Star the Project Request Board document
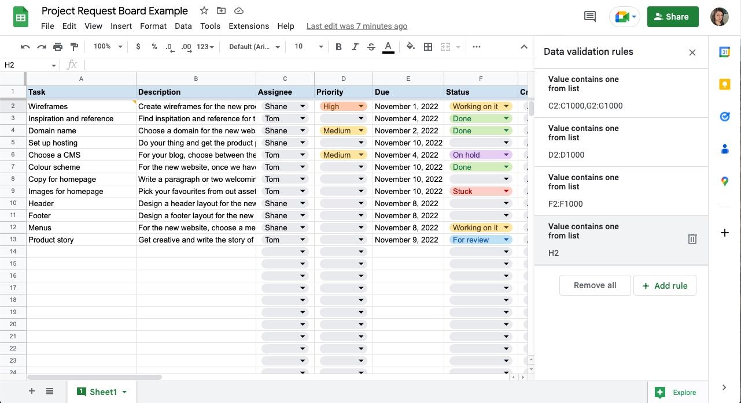This screenshot has height=403, width=741. pos(204,11)
